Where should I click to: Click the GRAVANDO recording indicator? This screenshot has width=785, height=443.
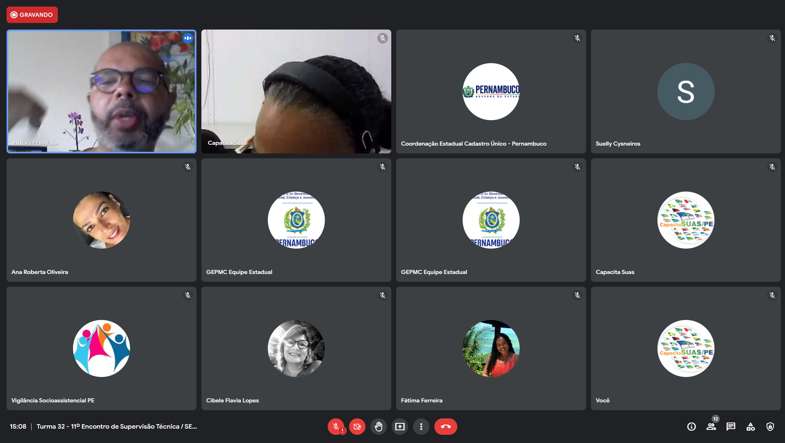click(x=32, y=15)
